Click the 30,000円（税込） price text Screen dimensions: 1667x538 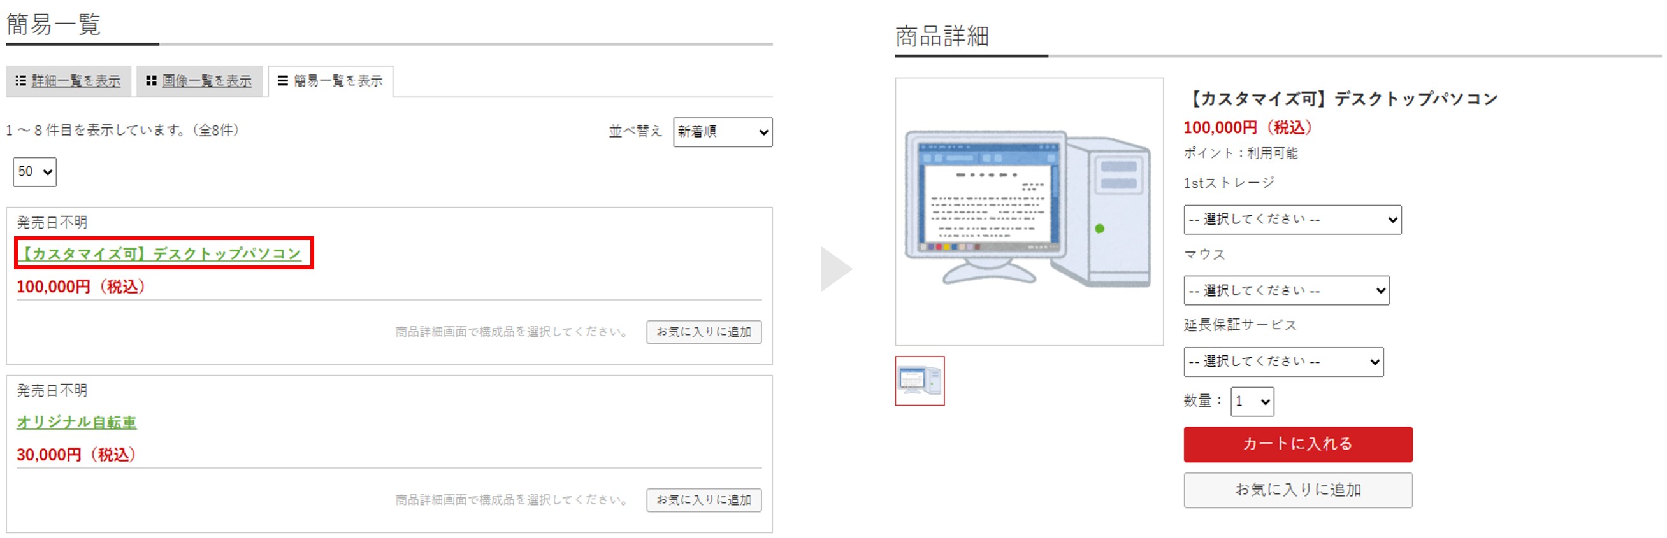pyautogui.click(x=76, y=455)
